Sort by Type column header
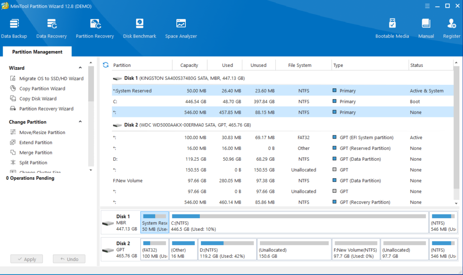The width and height of the screenshot is (463, 275). (x=370, y=65)
